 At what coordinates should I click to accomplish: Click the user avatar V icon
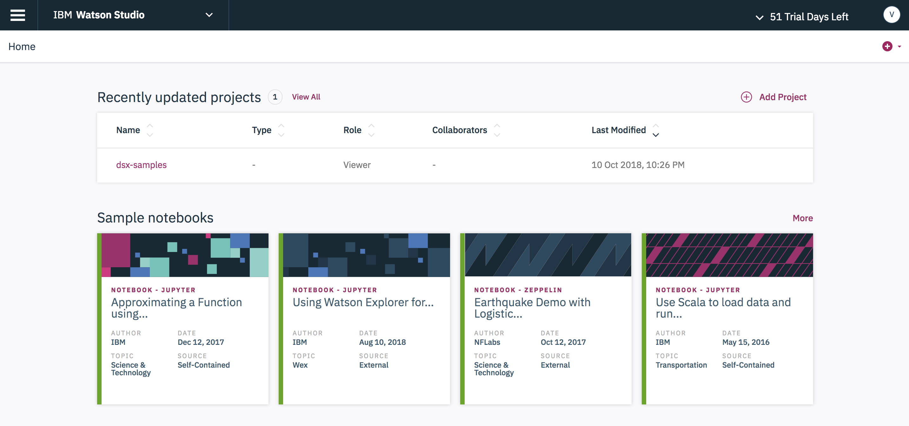tap(891, 15)
